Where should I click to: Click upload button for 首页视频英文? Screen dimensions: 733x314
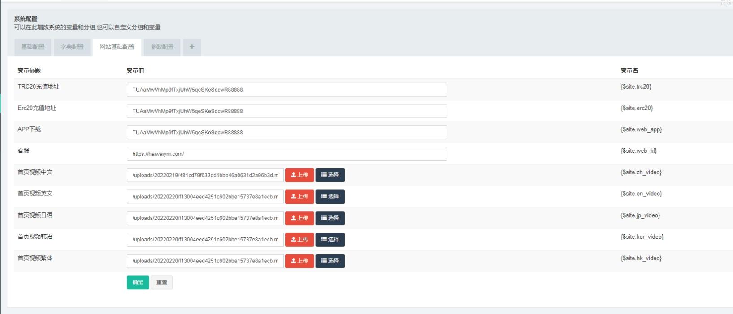click(x=299, y=197)
